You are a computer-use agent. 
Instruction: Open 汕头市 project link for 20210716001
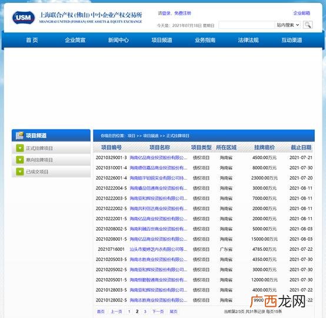pyautogui.click(x=158, y=249)
